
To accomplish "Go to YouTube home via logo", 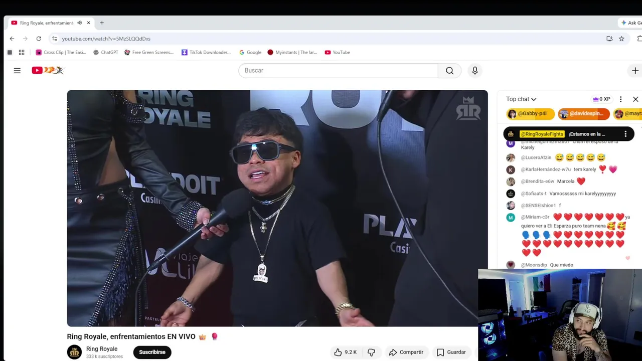I will pos(48,70).
